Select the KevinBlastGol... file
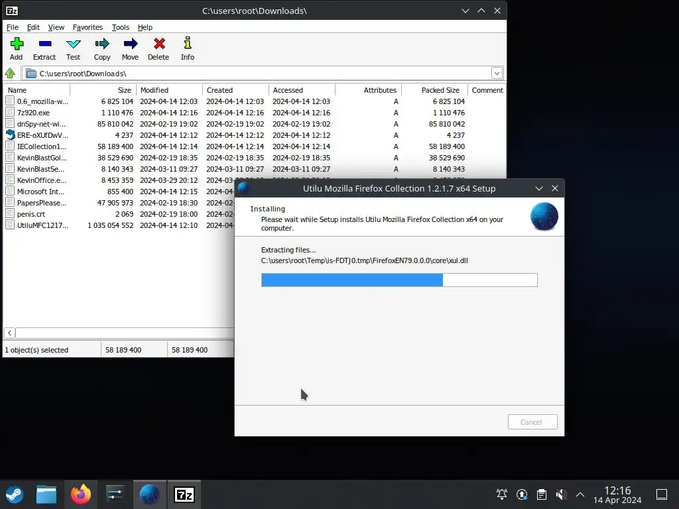Image resolution: width=679 pixels, height=509 pixels. click(42, 158)
